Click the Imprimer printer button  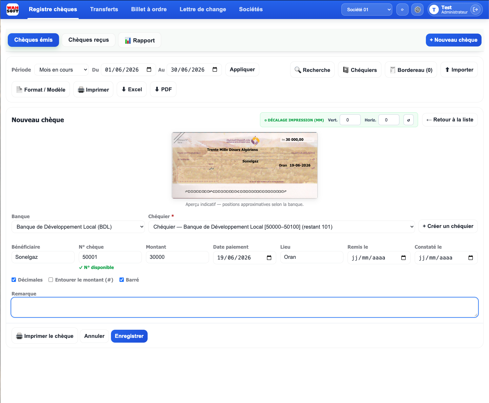(x=93, y=90)
